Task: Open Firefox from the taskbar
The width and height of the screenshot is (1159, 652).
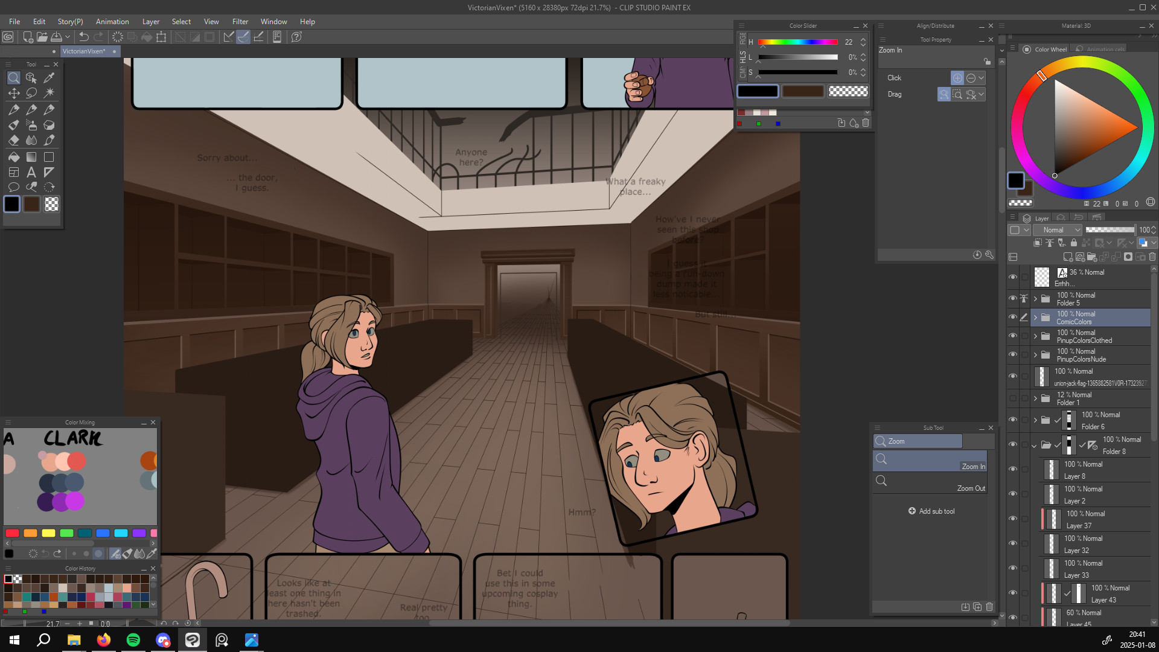Action: (104, 640)
